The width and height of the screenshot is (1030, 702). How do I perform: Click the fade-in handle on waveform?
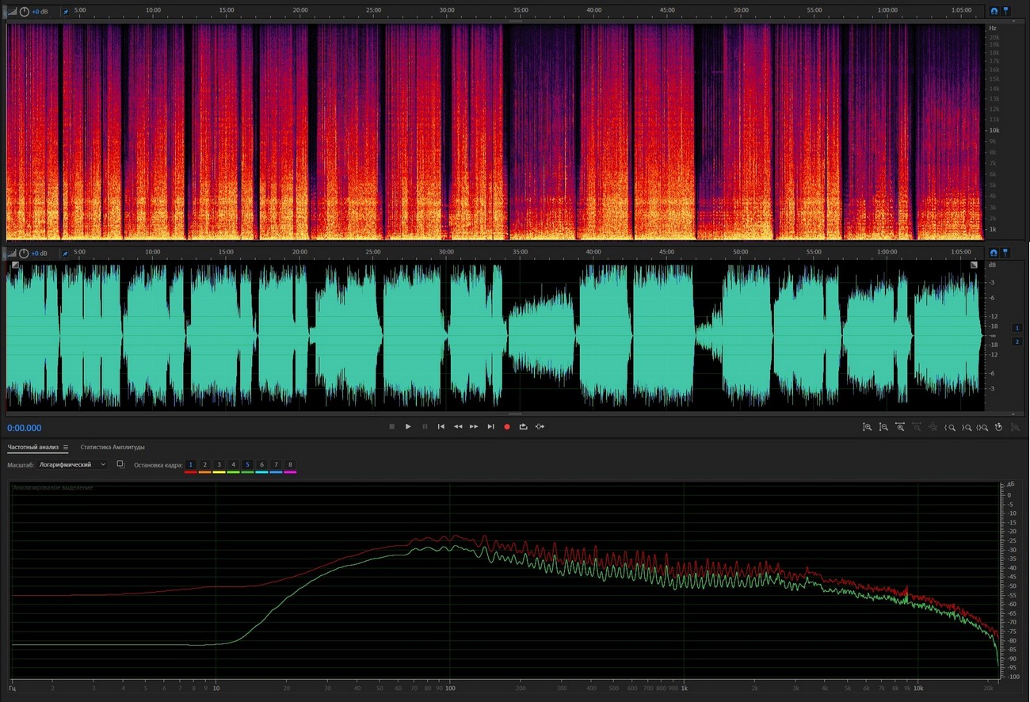[x=14, y=265]
